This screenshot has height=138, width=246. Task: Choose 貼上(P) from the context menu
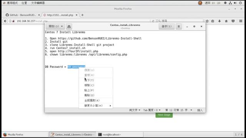[x=96, y=90]
